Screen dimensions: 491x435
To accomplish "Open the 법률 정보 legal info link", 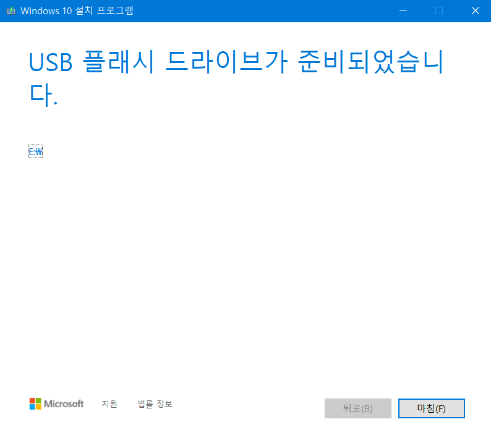I will coord(155,404).
